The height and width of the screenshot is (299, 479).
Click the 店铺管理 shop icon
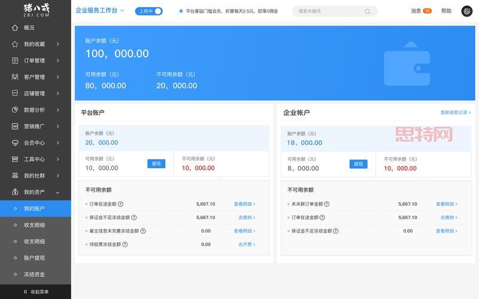14,93
